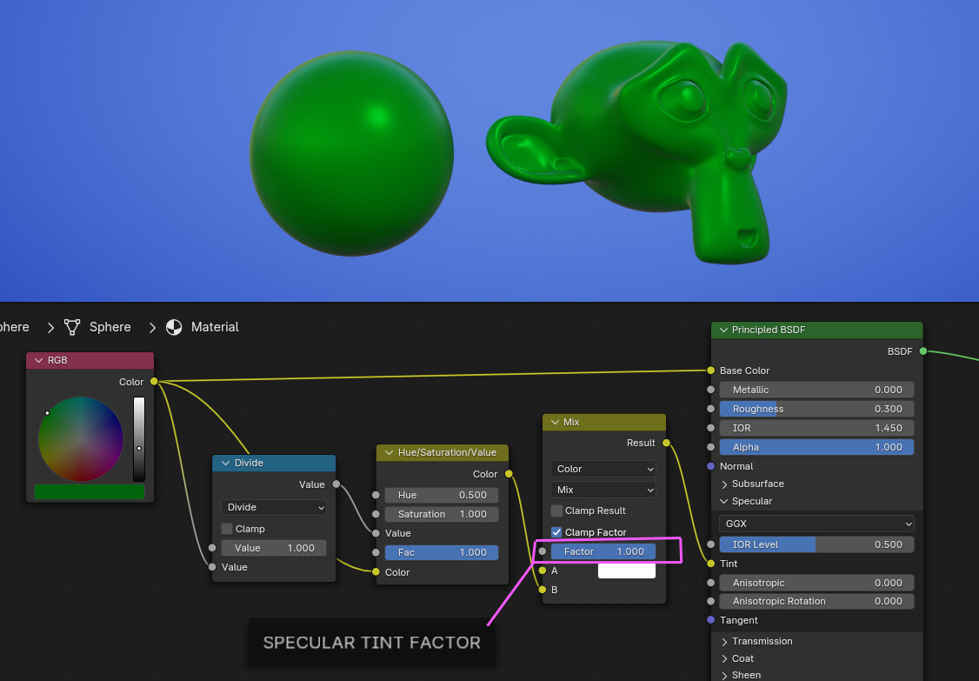979x681 pixels.
Task: Click the Material breadcrumb label
Action: (x=214, y=327)
